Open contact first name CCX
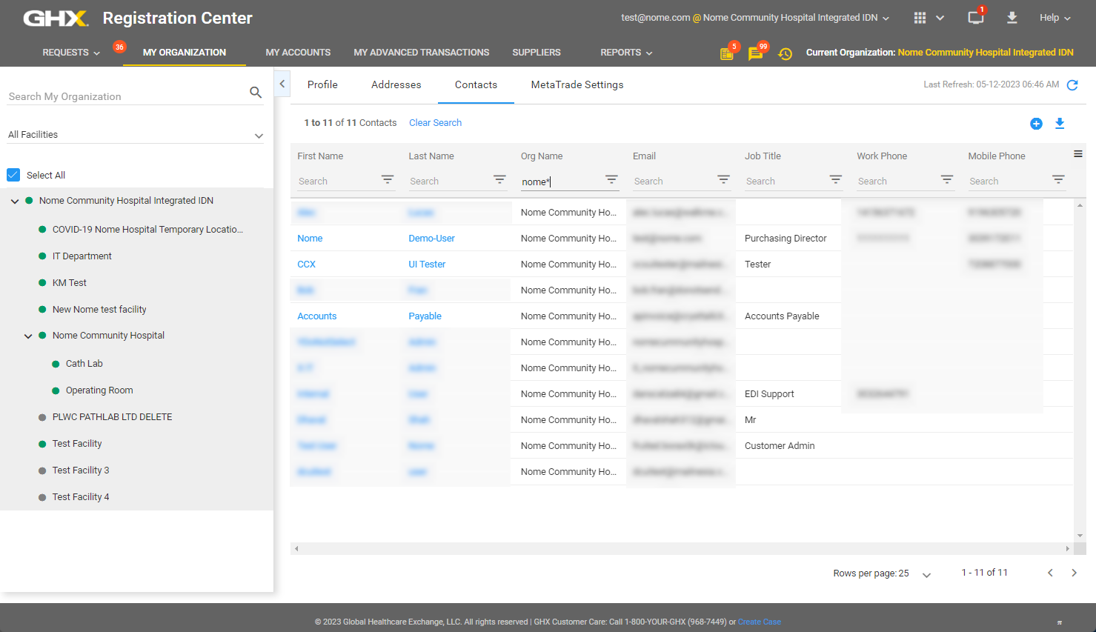The height and width of the screenshot is (632, 1096). 306,265
